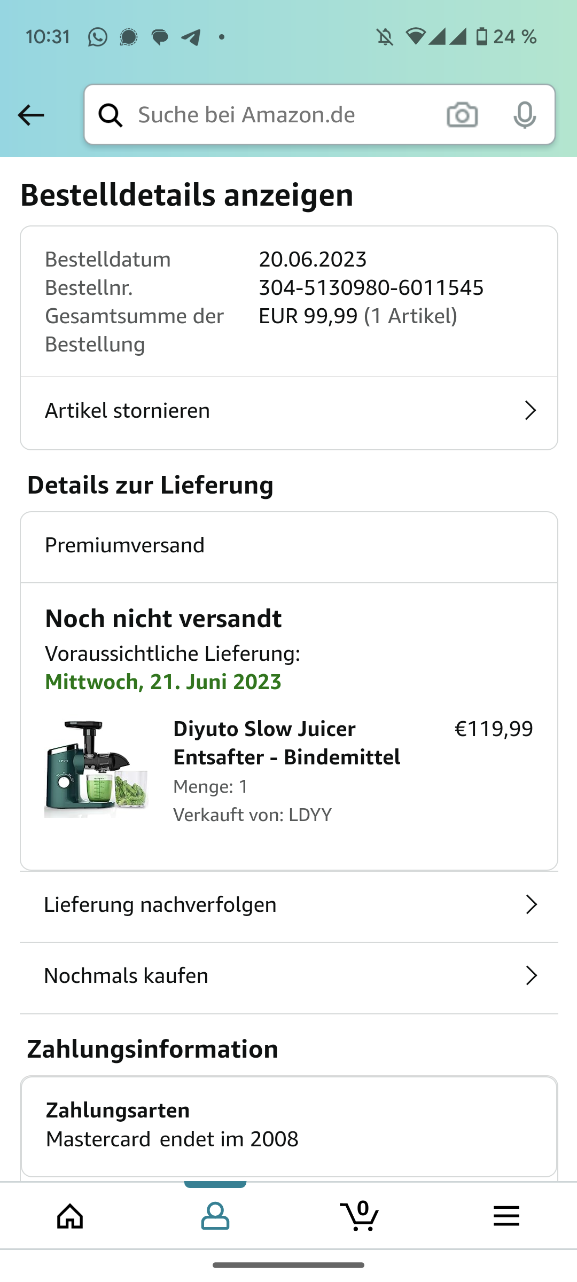
Task: Start voice search with microphone icon
Action: [524, 115]
